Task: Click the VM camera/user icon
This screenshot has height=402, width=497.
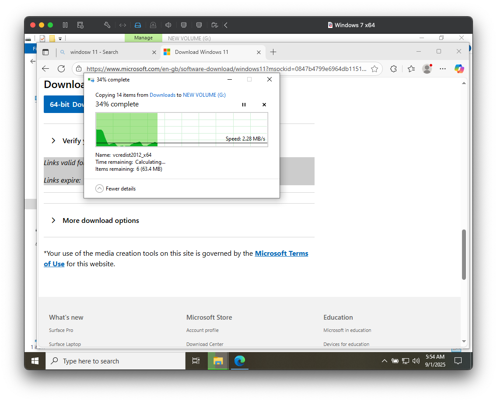Action: coord(153,25)
